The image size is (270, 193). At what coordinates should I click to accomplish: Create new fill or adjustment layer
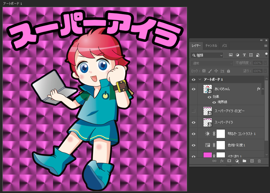tap(237, 161)
